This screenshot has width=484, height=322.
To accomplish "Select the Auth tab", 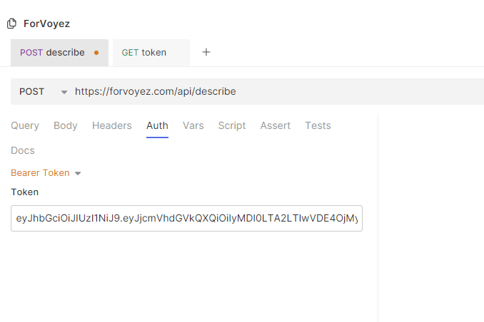I will click(x=157, y=125).
